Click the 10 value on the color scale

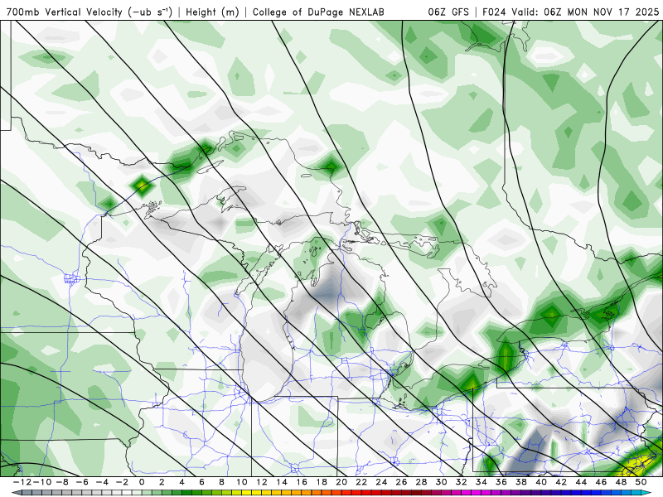[x=241, y=482]
